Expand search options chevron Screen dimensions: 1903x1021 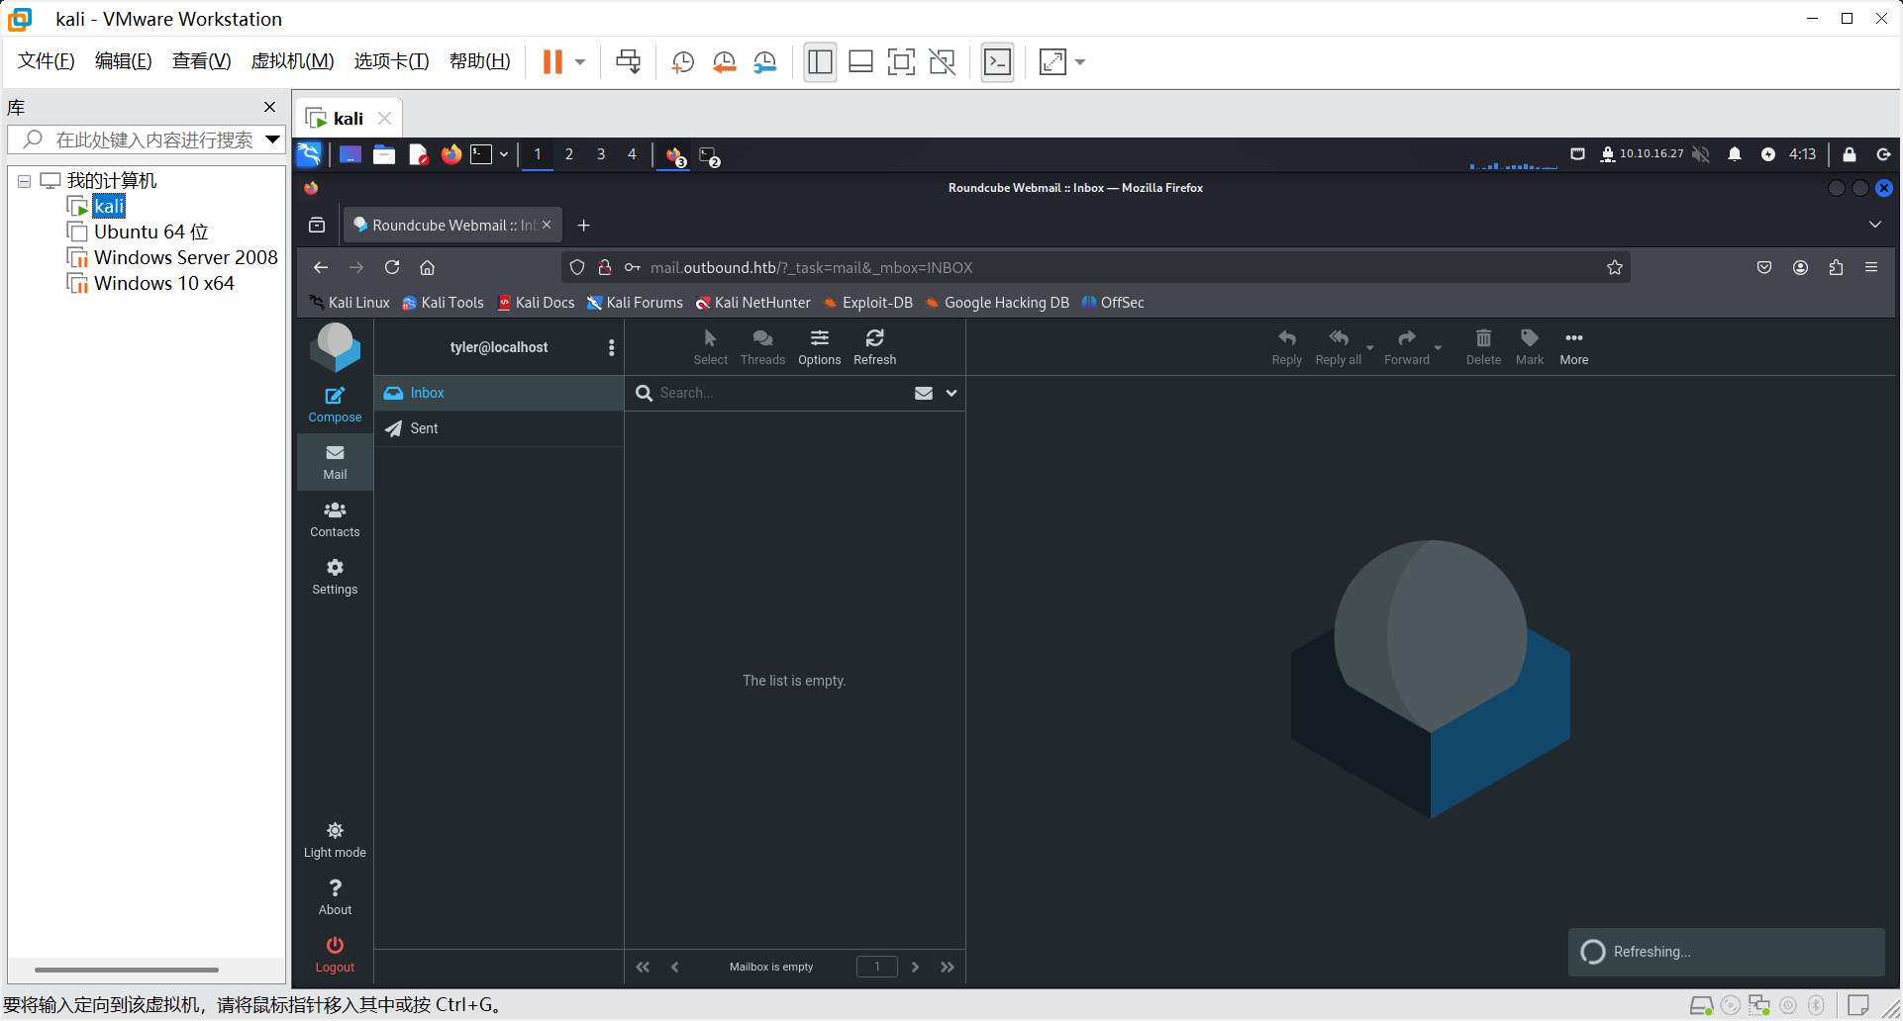(951, 393)
